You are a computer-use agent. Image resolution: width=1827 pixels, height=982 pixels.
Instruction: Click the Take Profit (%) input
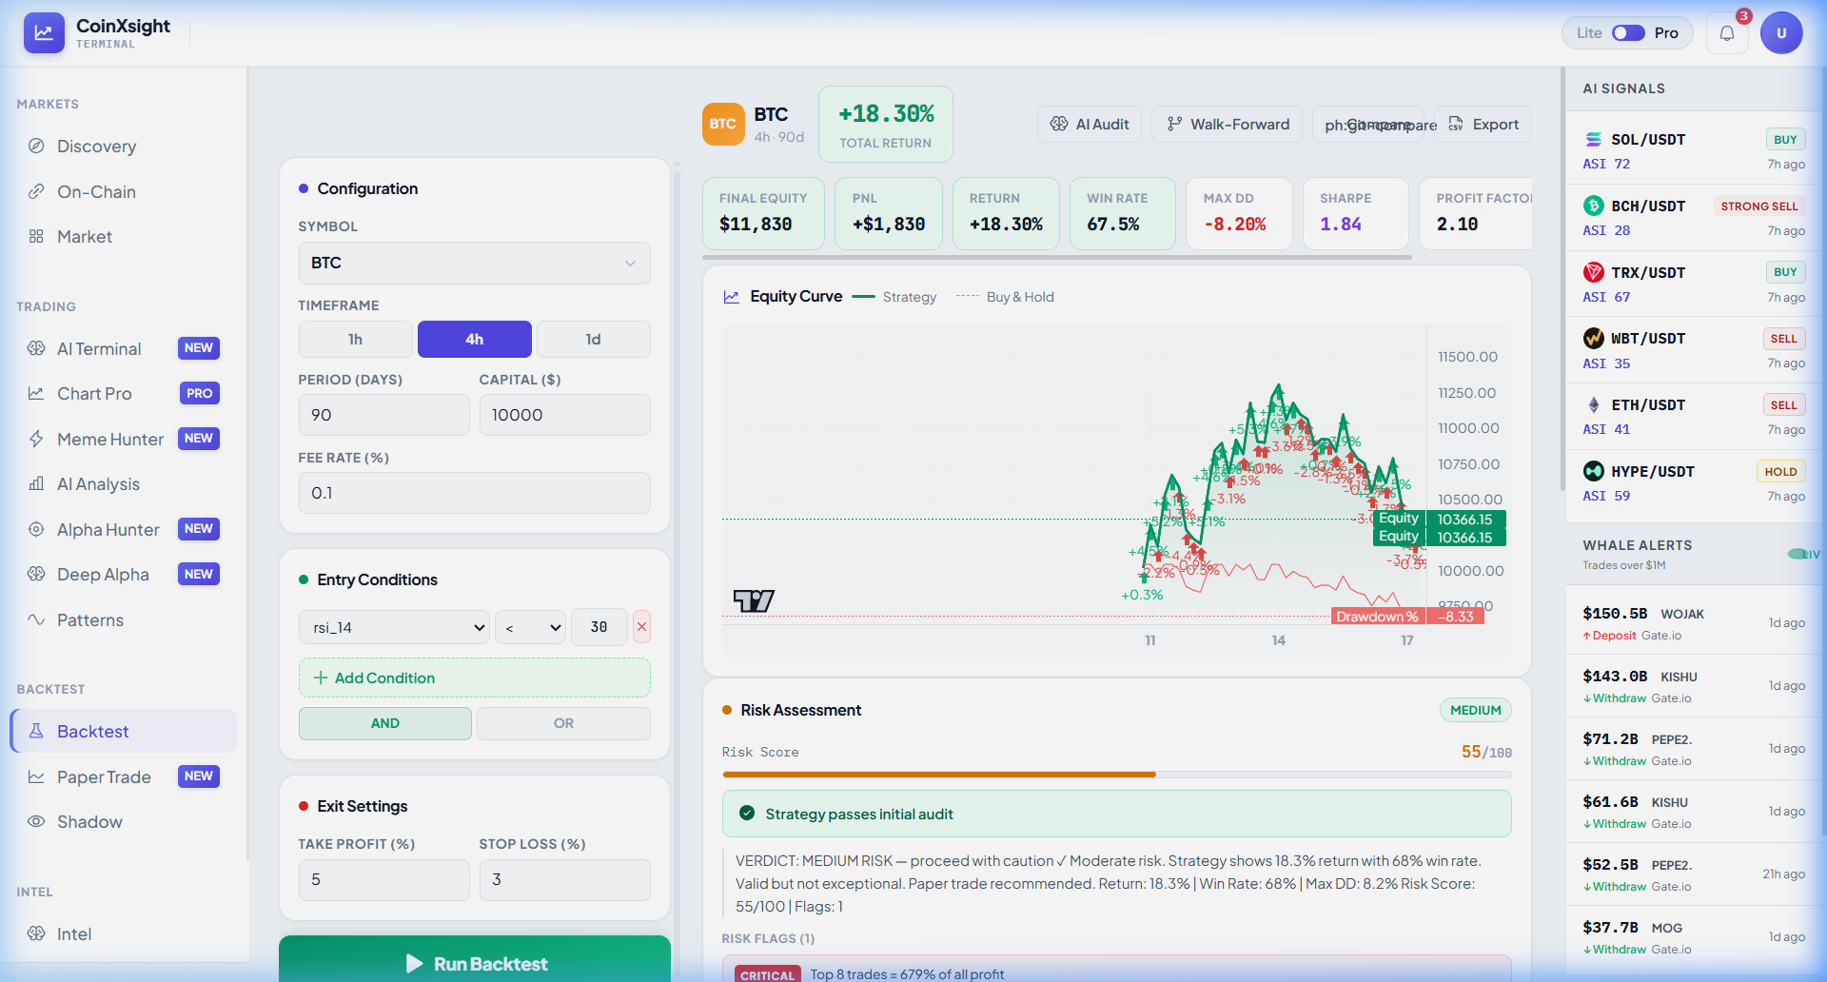[383, 880]
